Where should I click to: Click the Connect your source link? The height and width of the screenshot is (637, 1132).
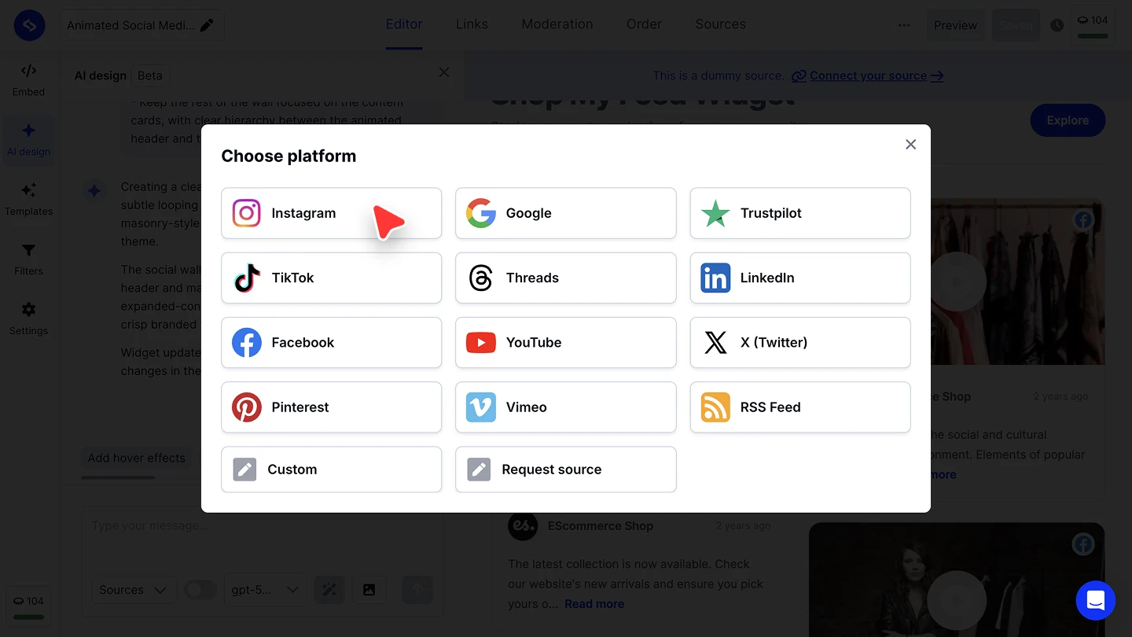tap(868, 75)
